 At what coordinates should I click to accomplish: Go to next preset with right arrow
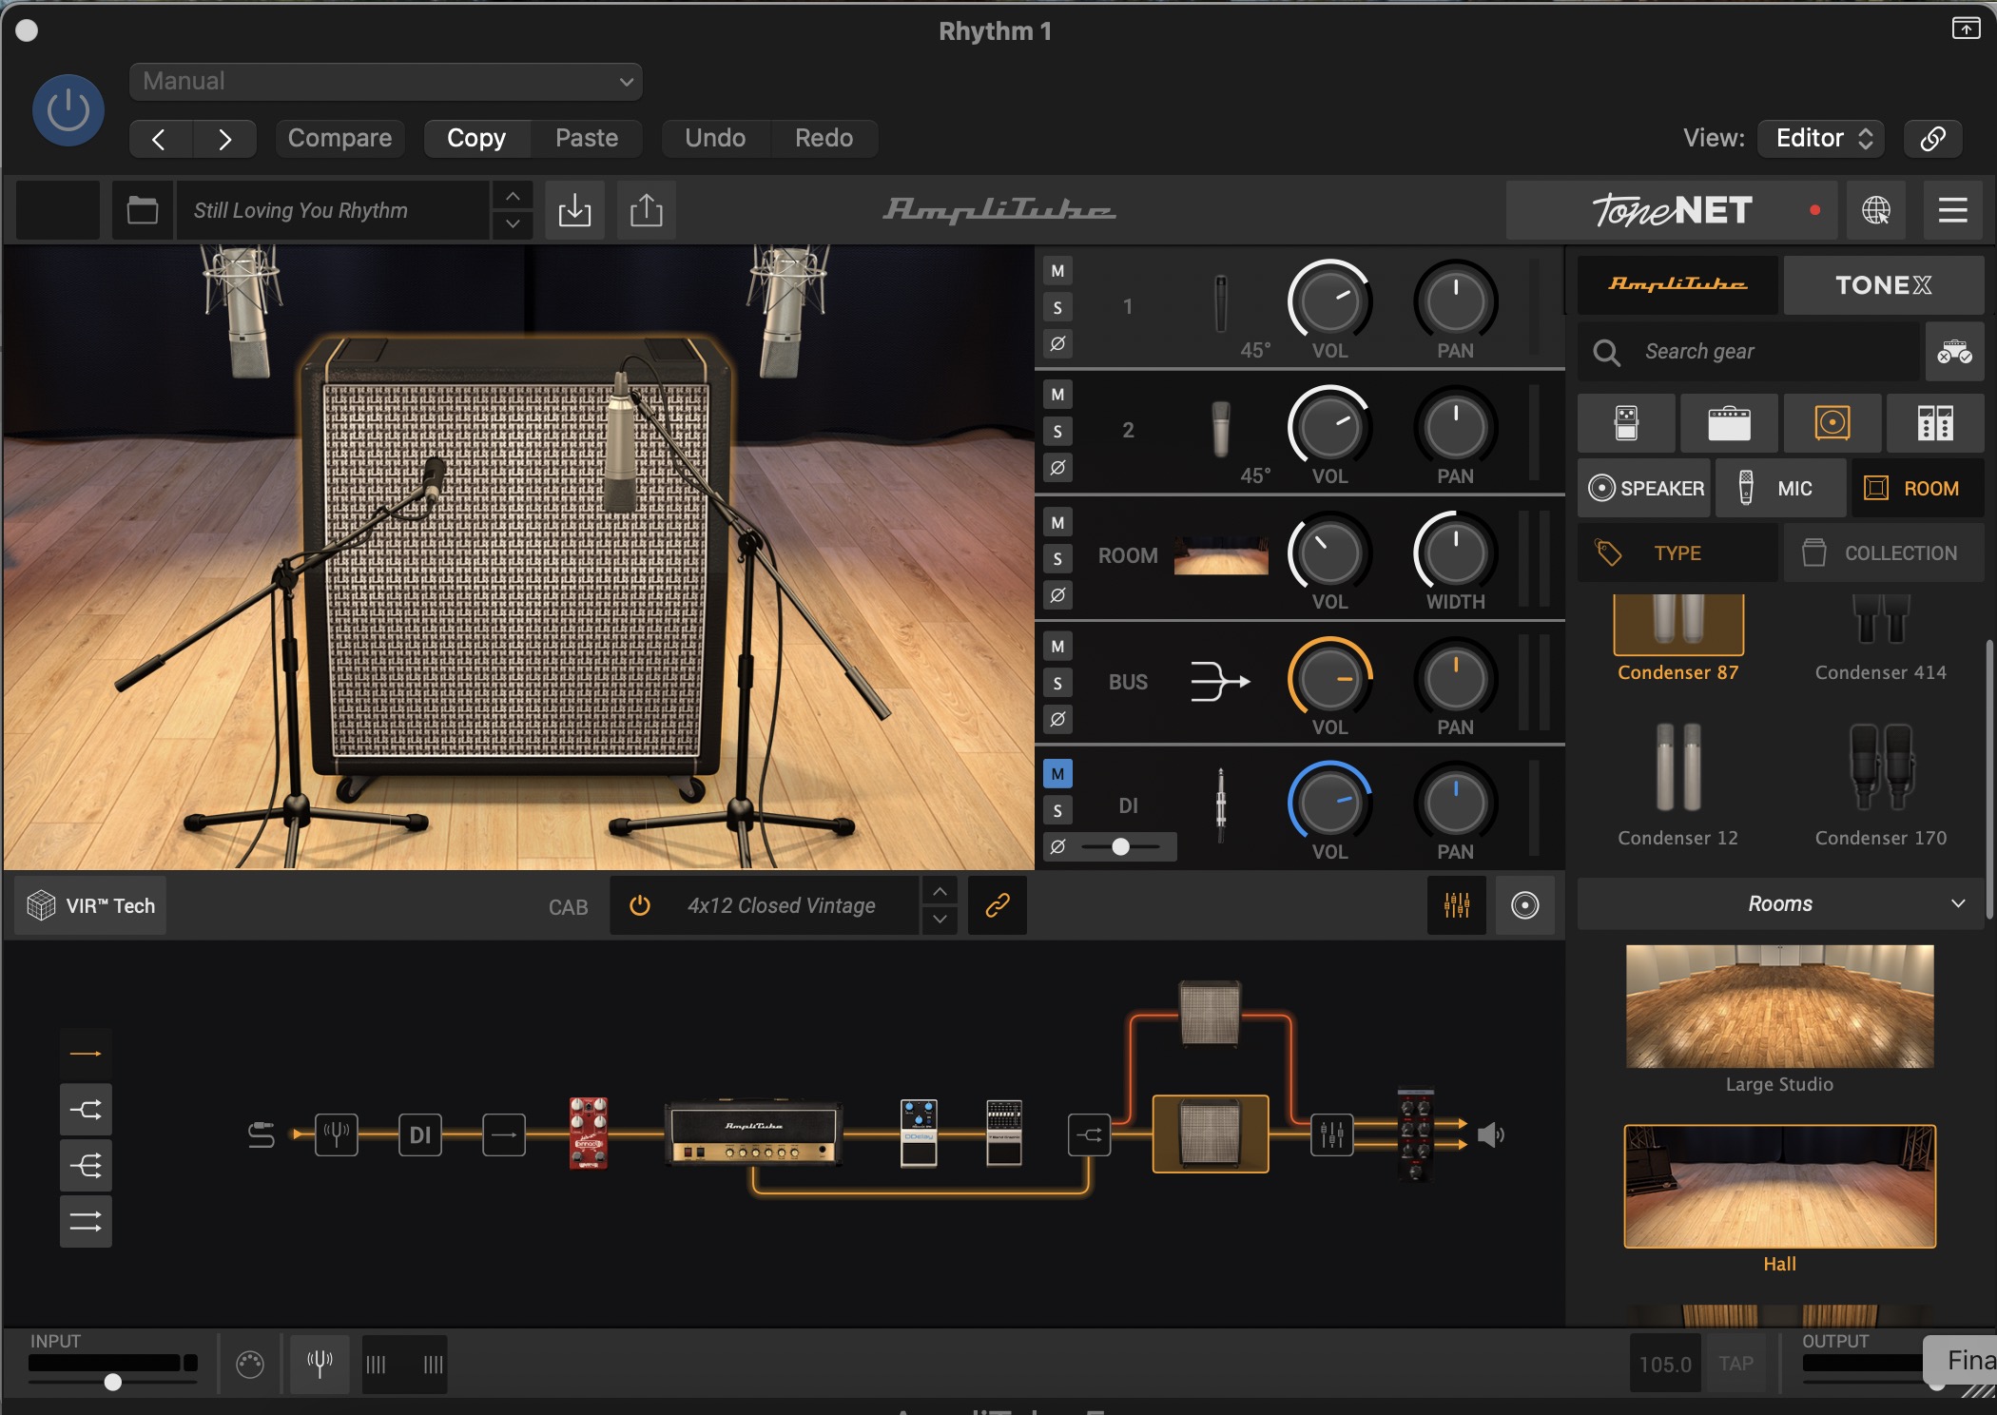224,139
